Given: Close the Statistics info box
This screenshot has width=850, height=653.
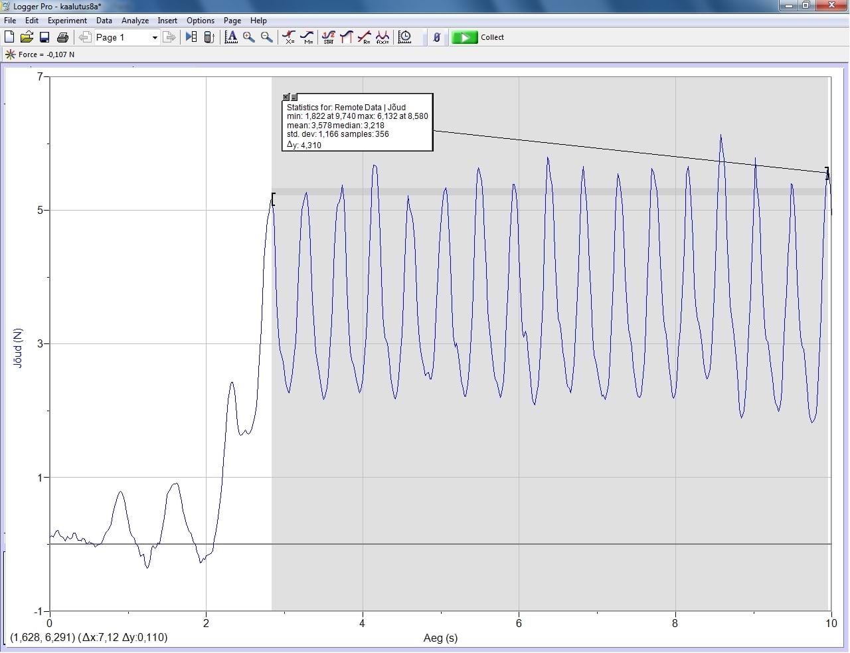Looking at the screenshot, I should point(286,97).
